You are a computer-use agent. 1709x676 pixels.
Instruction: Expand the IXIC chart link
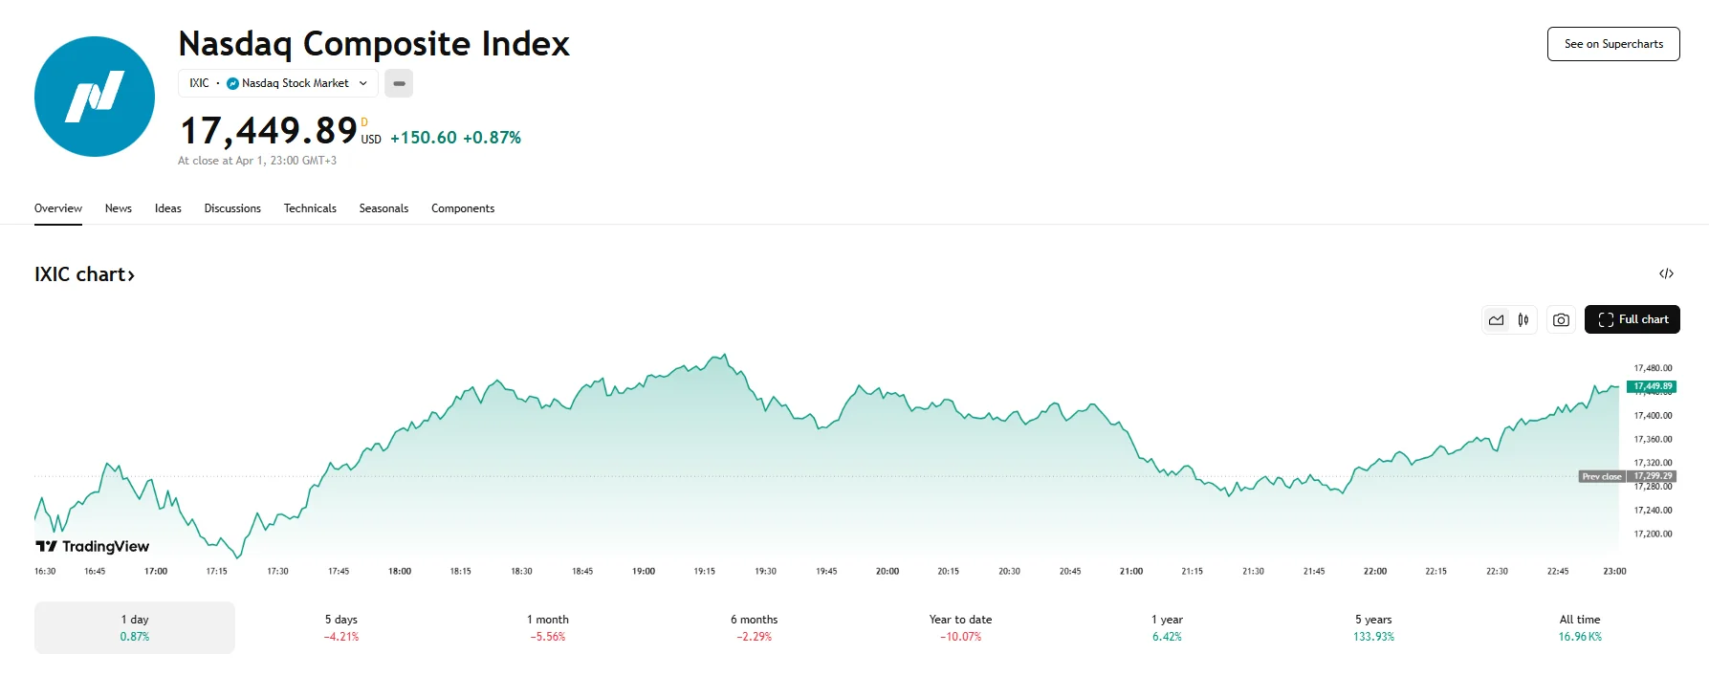coord(86,274)
